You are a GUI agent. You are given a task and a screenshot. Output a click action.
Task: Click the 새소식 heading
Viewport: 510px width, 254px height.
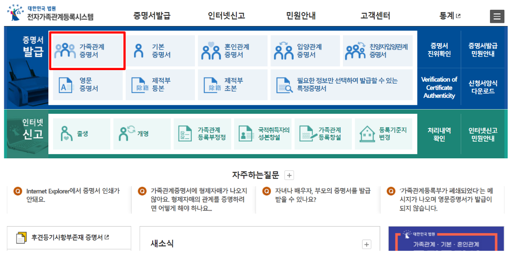click(x=162, y=243)
